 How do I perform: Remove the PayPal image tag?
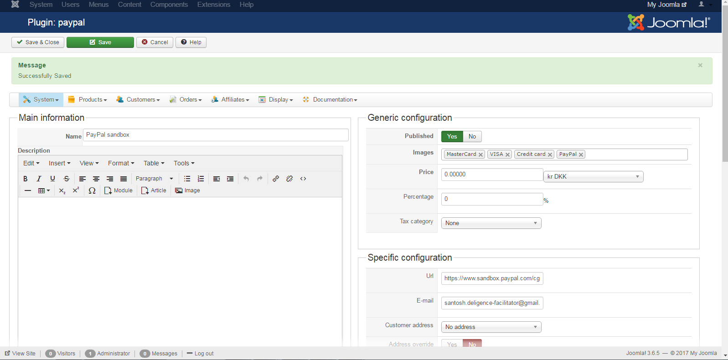581,155
